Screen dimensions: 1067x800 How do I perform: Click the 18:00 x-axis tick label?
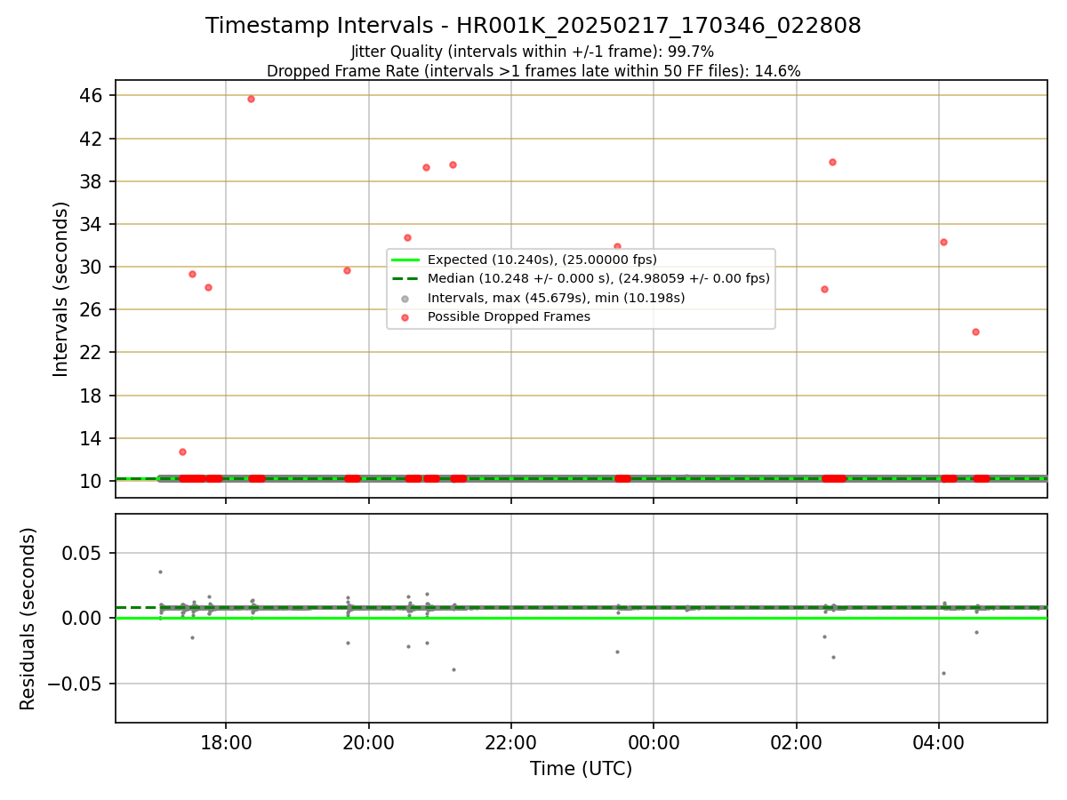(x=226, y=742)
